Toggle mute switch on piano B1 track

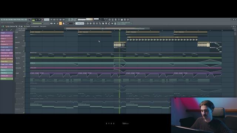(24, 46)
